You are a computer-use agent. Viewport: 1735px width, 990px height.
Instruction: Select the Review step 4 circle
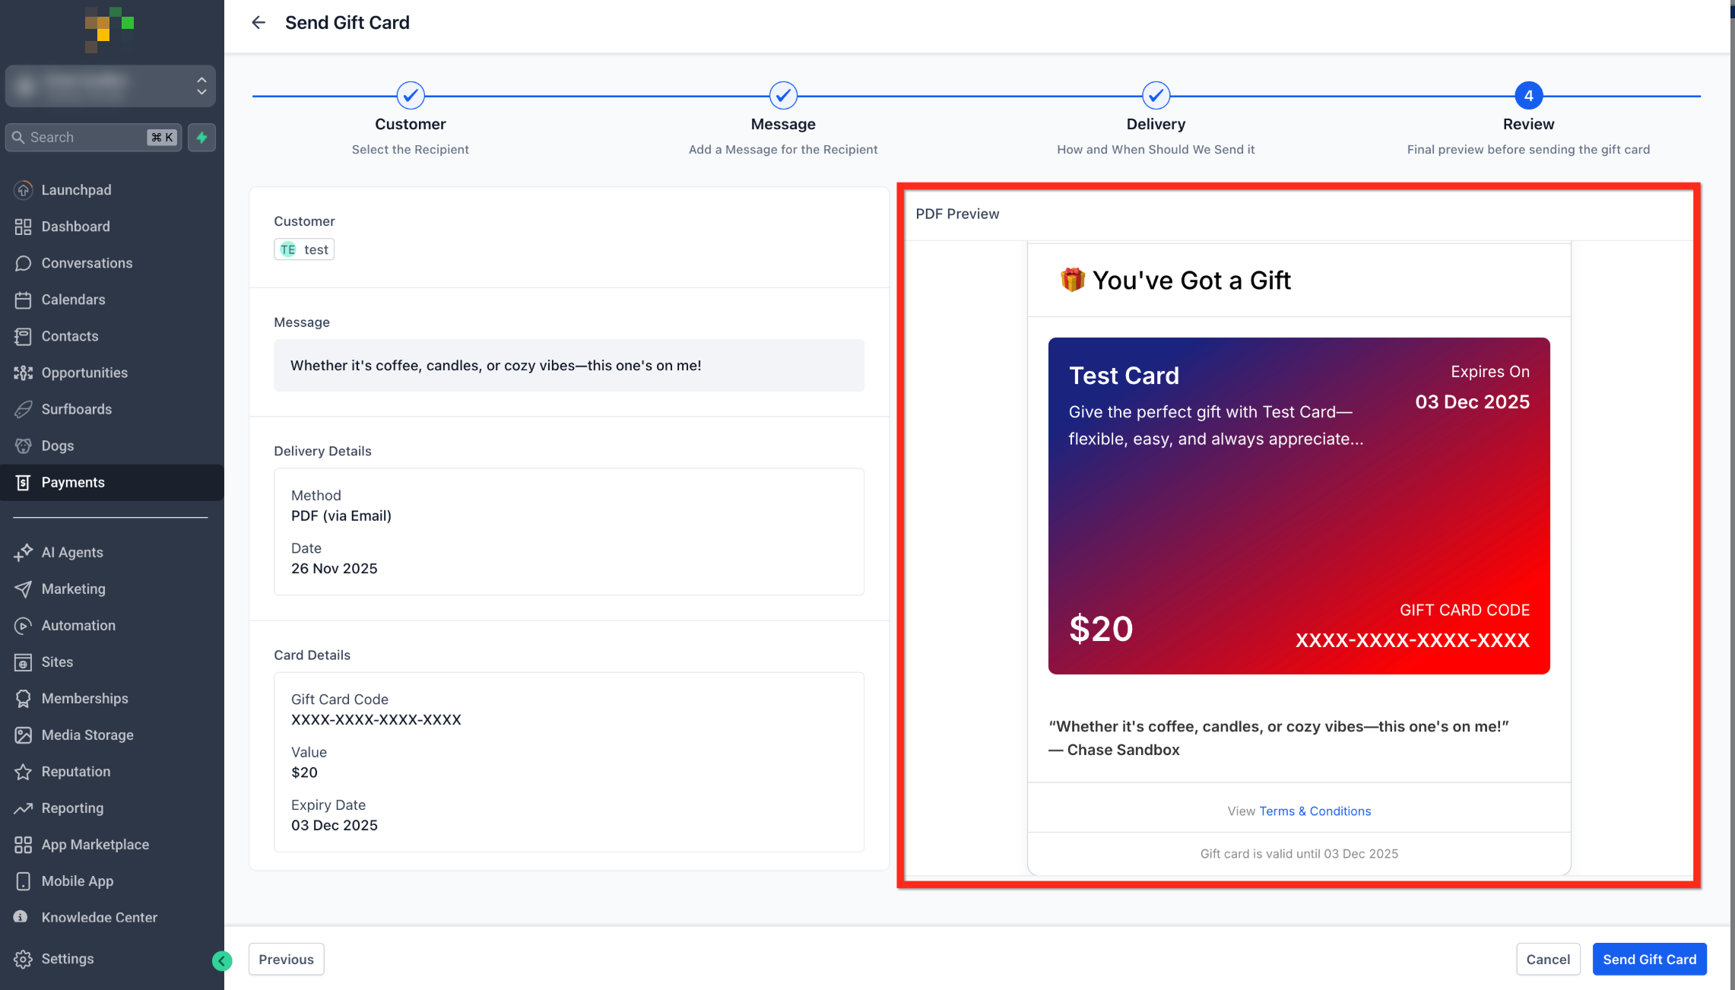click(1528, 96)
